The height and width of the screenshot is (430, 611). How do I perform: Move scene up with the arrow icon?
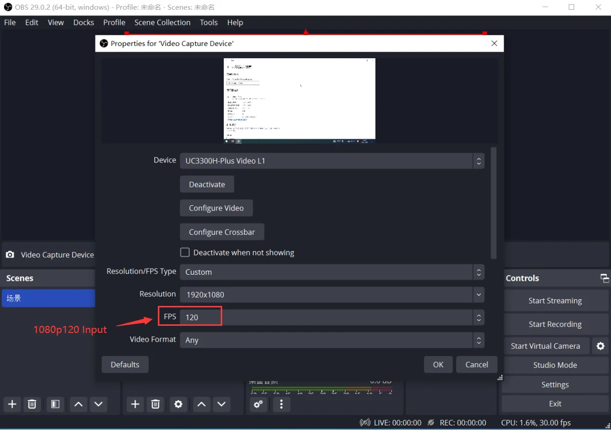(78, 404)
